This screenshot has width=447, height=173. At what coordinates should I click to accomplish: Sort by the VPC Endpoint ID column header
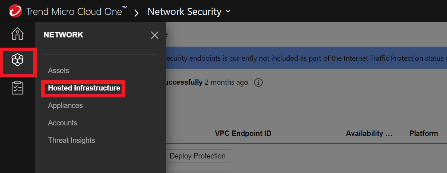(x=243, y=133)
